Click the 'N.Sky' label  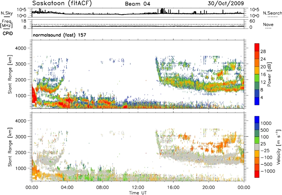click(7, 13)
